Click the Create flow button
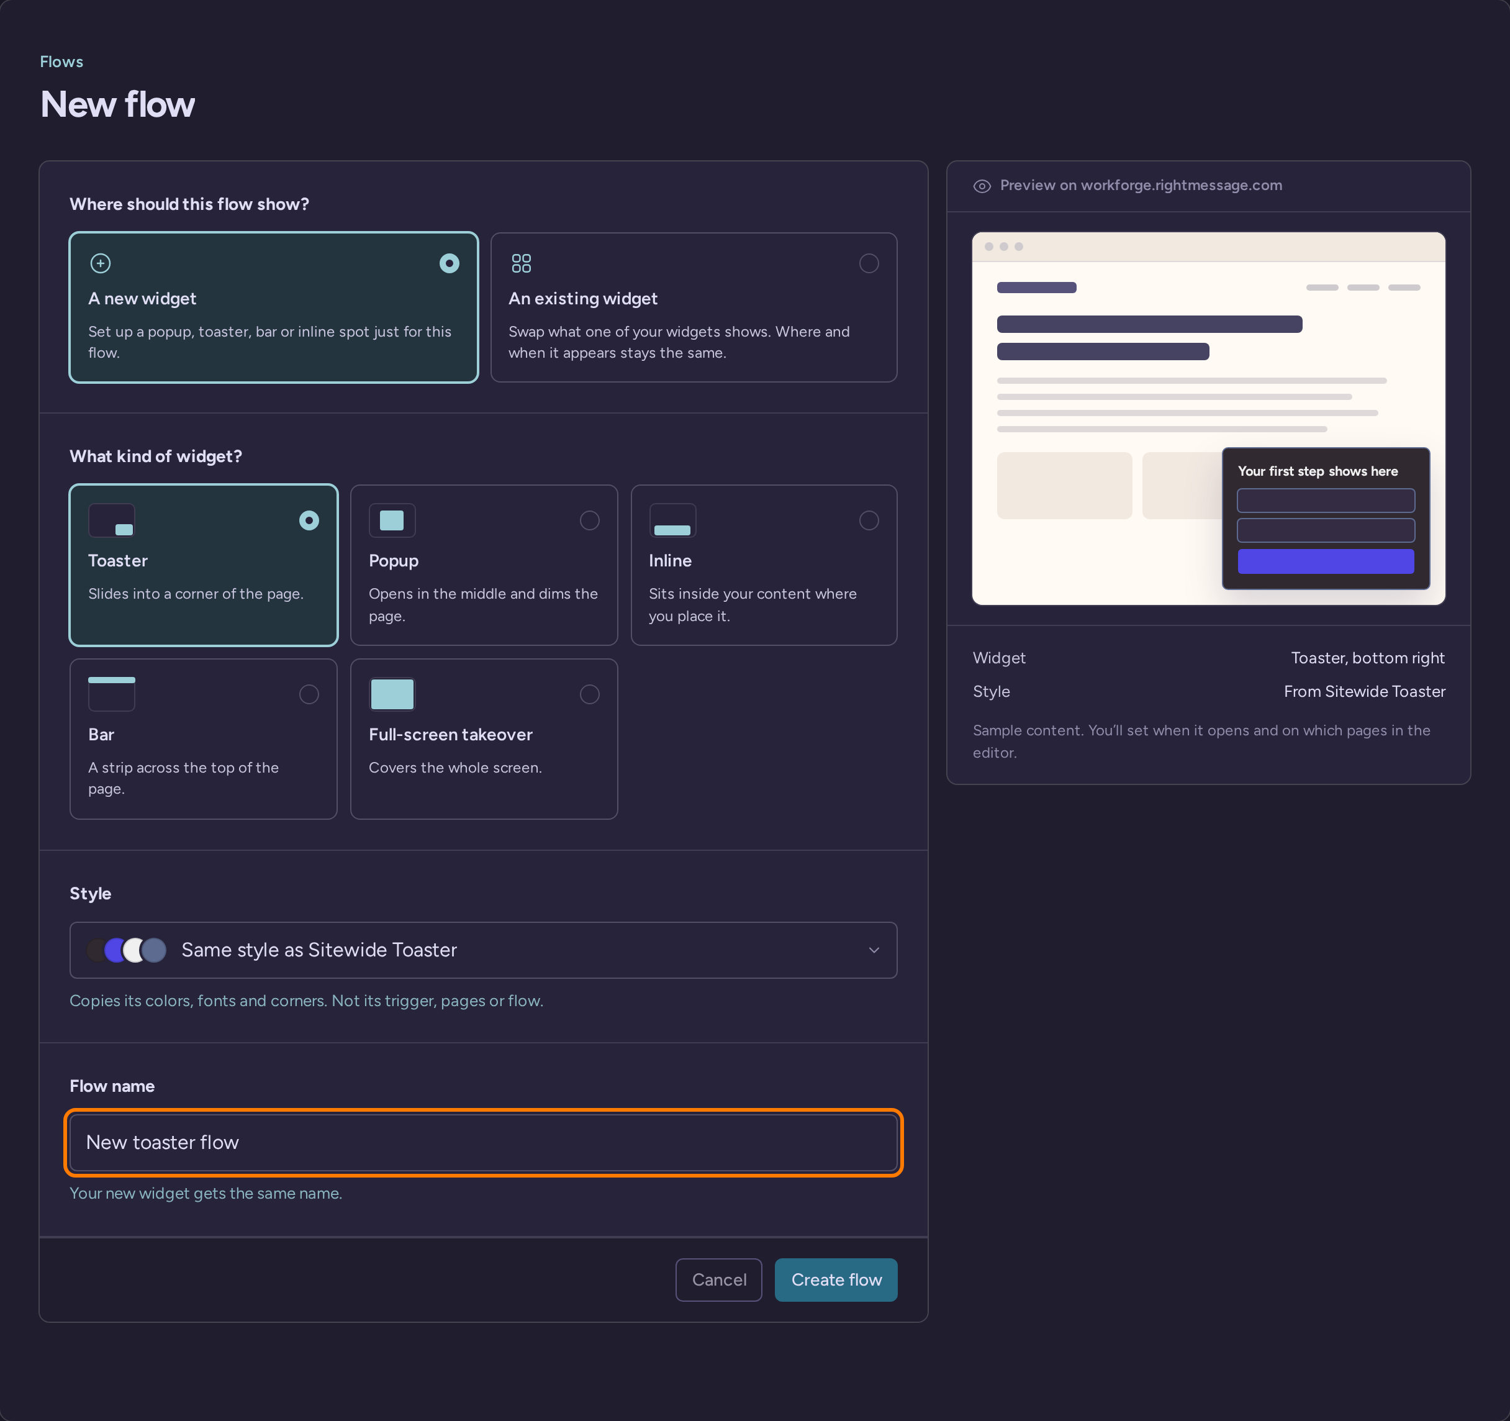 coord(836,1279)
